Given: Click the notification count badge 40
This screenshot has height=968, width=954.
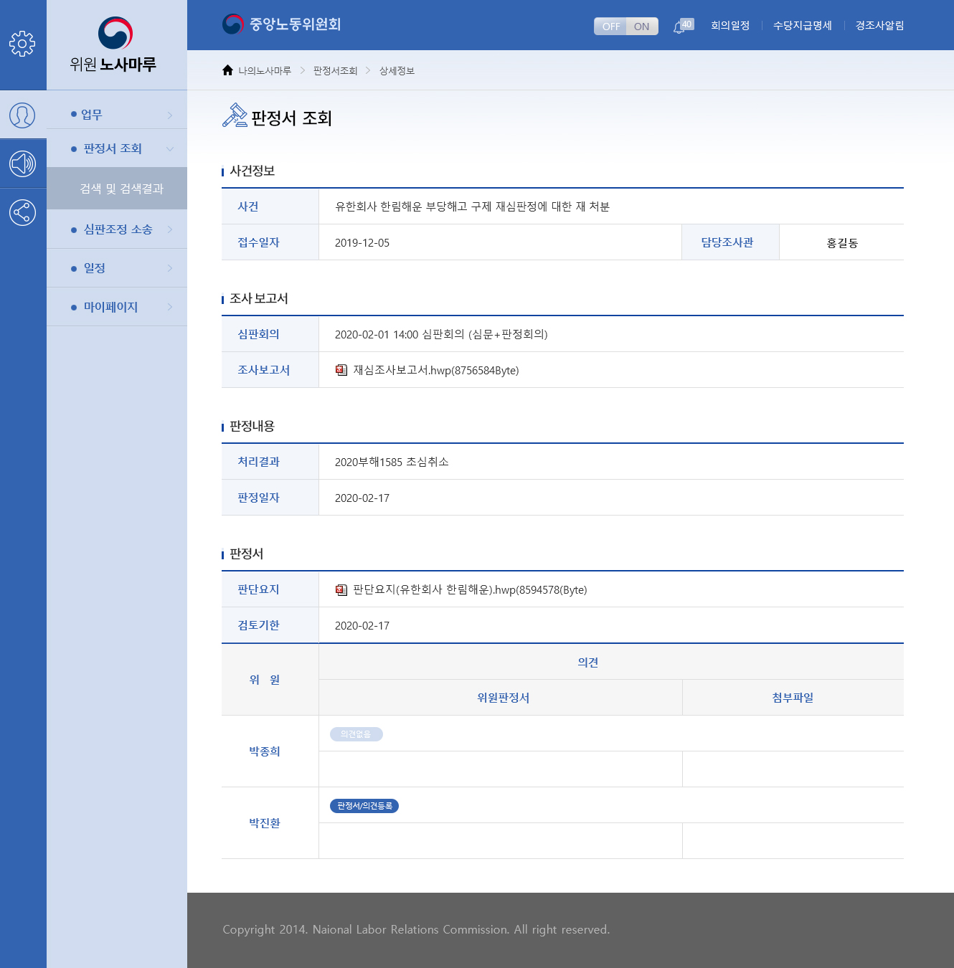Looking at the screenshot, I should [687, 24].
